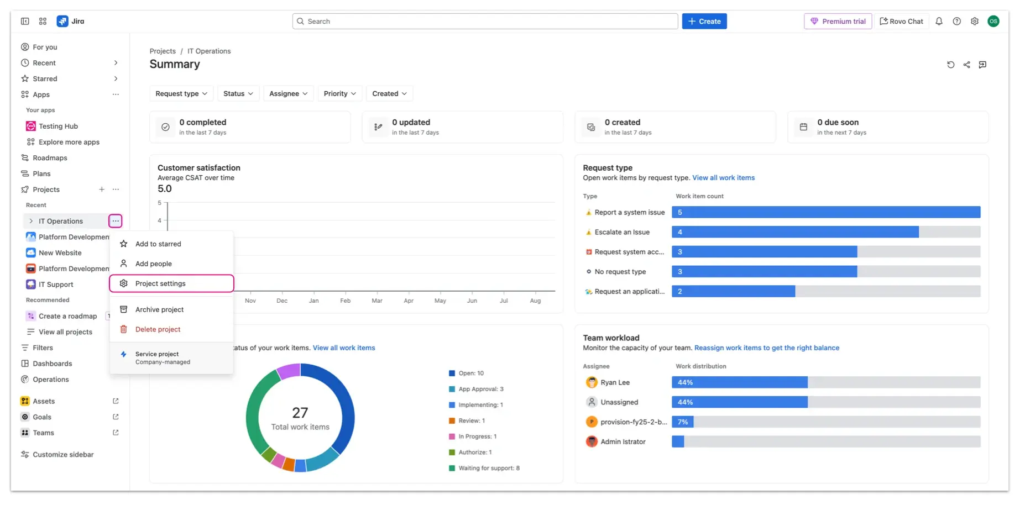This screenshot has height=505, width=1025.
Task: Open the Status filter dropdown
Action: tap(238, 93)
